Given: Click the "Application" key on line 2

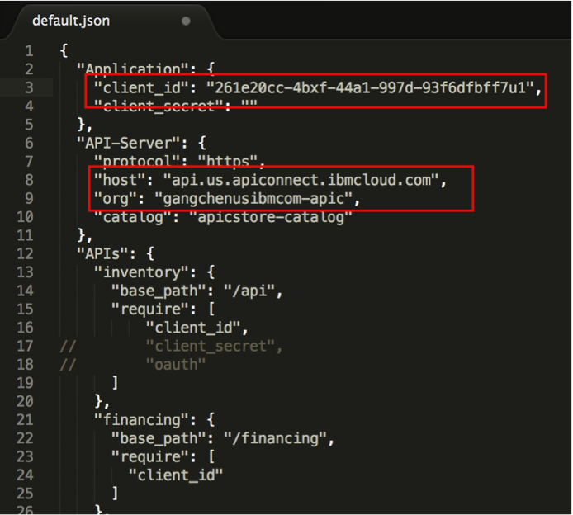Looking at the screenshot, I should [x=134, y=69].
